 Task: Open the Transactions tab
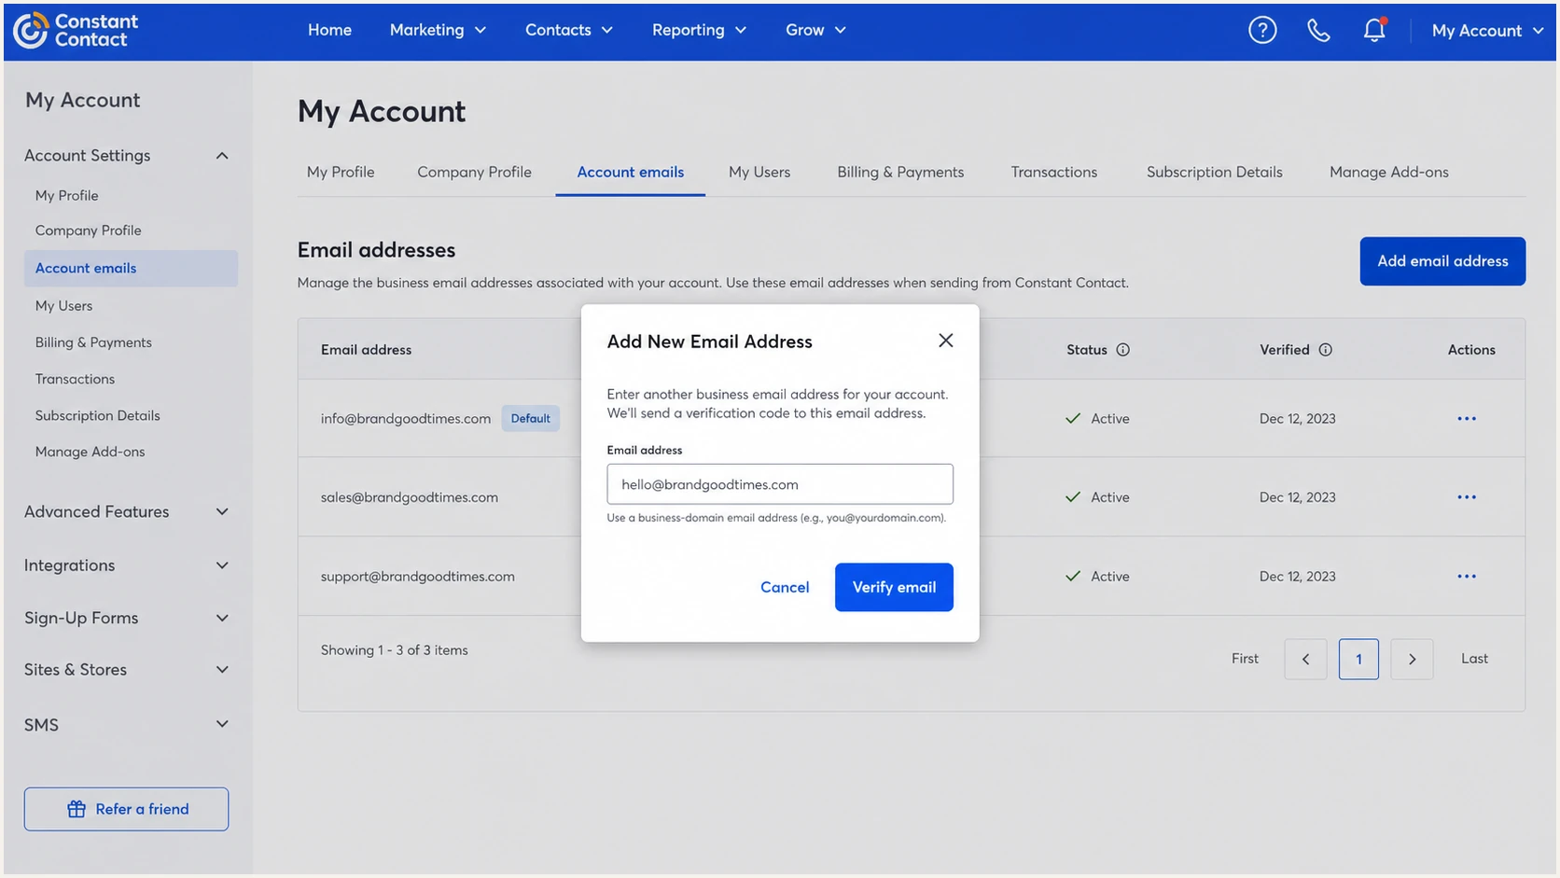coord(1054,172)
